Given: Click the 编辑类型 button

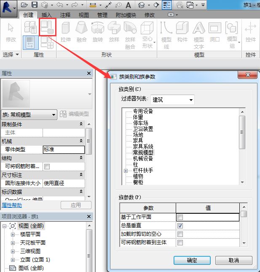Looking at the screenshot, I should [75, 114].
